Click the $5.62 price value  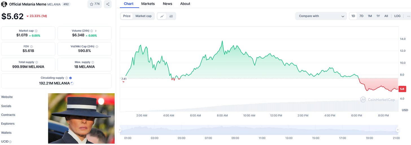tap(12, 16)
